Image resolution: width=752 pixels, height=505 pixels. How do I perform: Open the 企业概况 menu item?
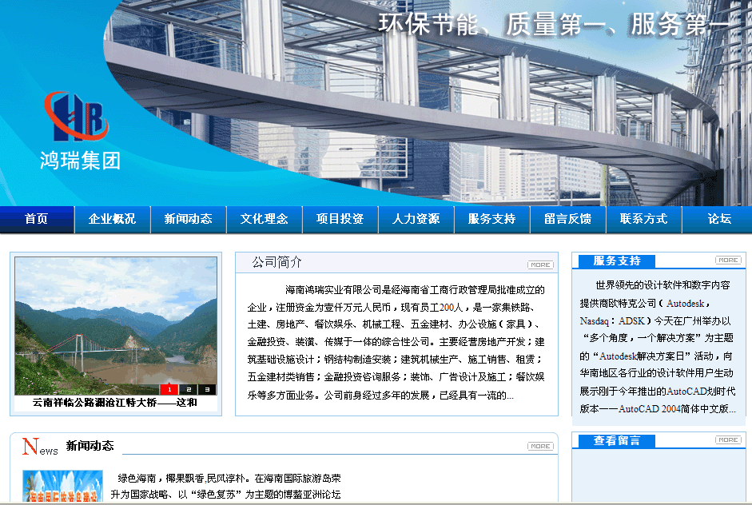(x=112, y=219)
